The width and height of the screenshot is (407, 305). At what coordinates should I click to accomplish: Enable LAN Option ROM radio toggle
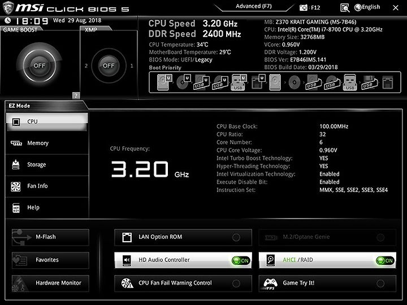pos(236,237)
